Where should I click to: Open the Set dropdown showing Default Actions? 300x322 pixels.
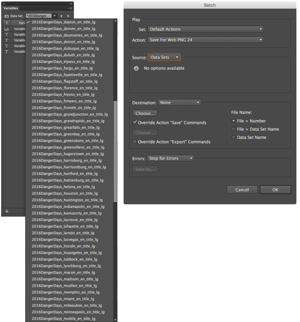click(206, 29)
